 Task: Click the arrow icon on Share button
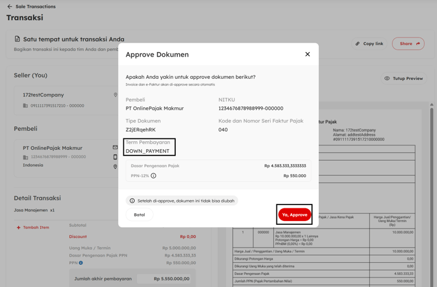click(418, 44)
